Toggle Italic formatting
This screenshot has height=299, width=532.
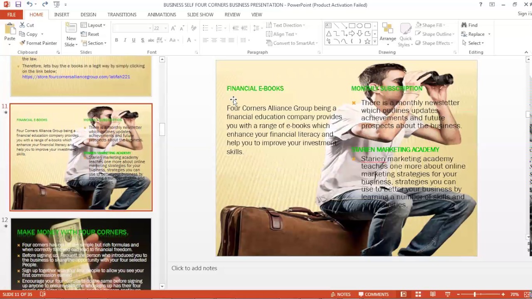coord(125,40)
